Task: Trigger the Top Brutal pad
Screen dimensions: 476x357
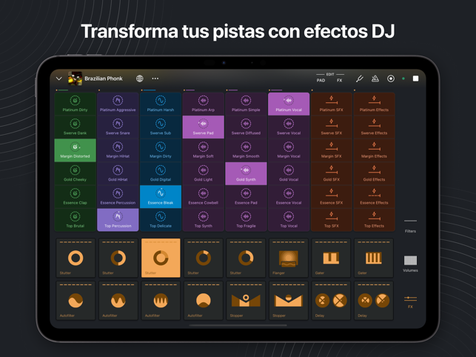Action: pos(75,220)
